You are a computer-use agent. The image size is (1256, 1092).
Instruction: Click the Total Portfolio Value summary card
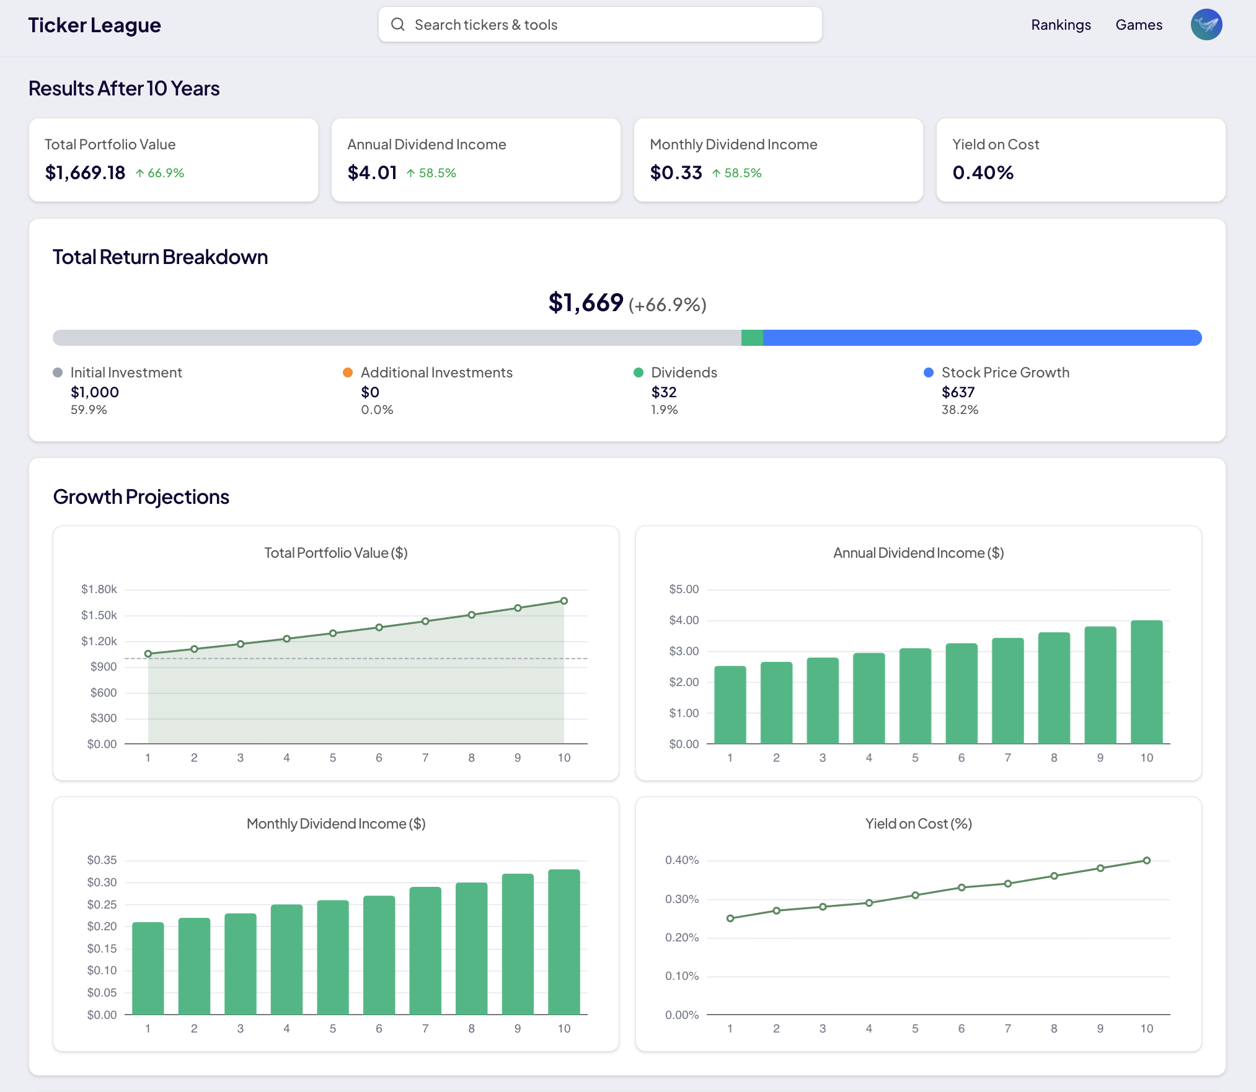(174, 160)
